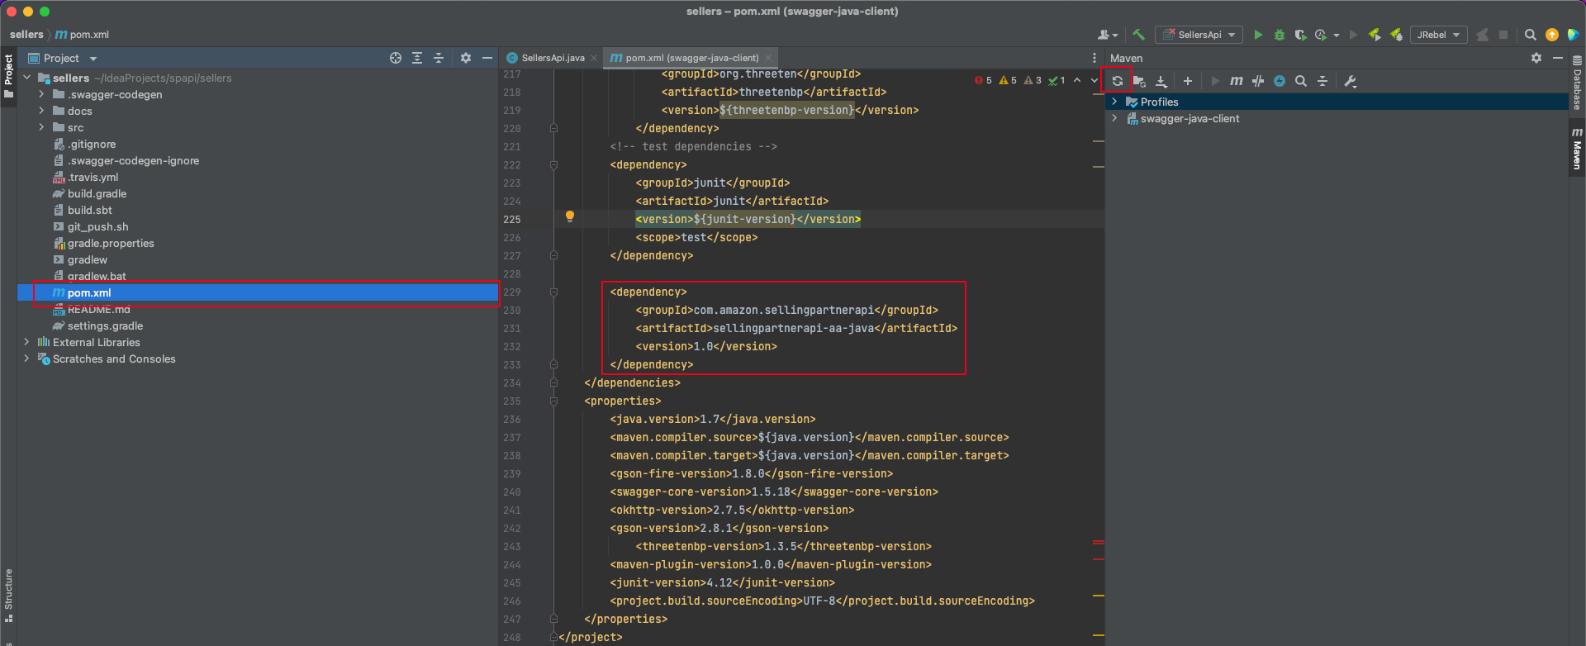Click Generate Sources and Update Folders icon
The image size is (1586, 646).
[x=1139, y=81]
